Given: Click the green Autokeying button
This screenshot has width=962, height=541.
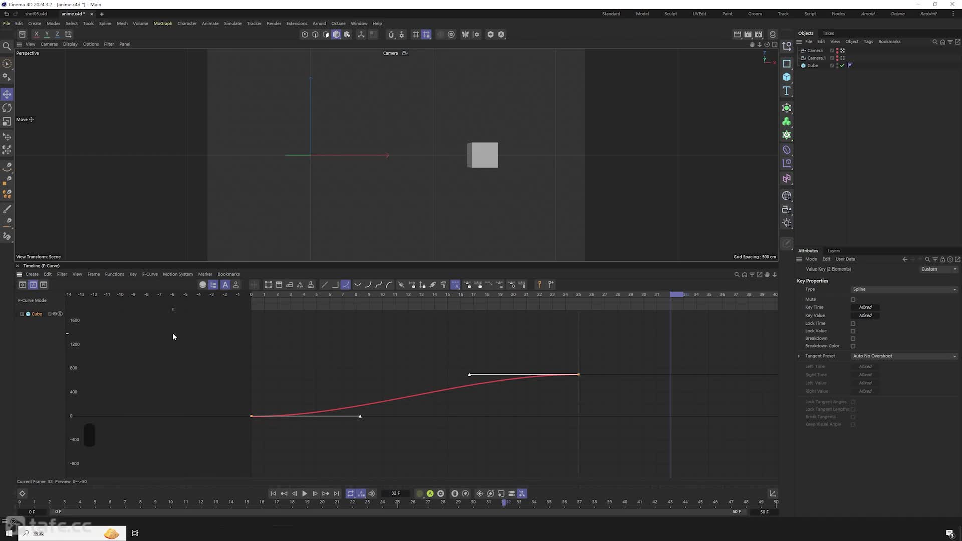Looking at the screenshot, I should [x=430, y=494].
